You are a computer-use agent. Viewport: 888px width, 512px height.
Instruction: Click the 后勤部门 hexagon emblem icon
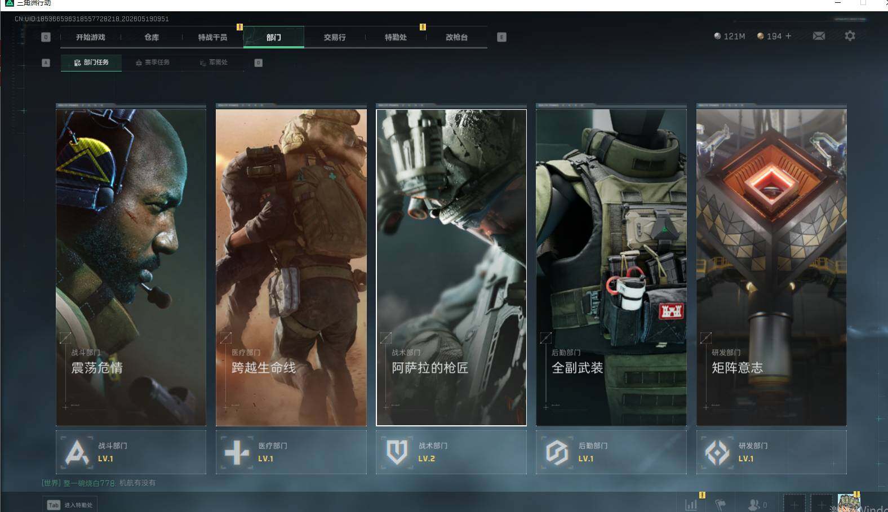coord(557,452)
